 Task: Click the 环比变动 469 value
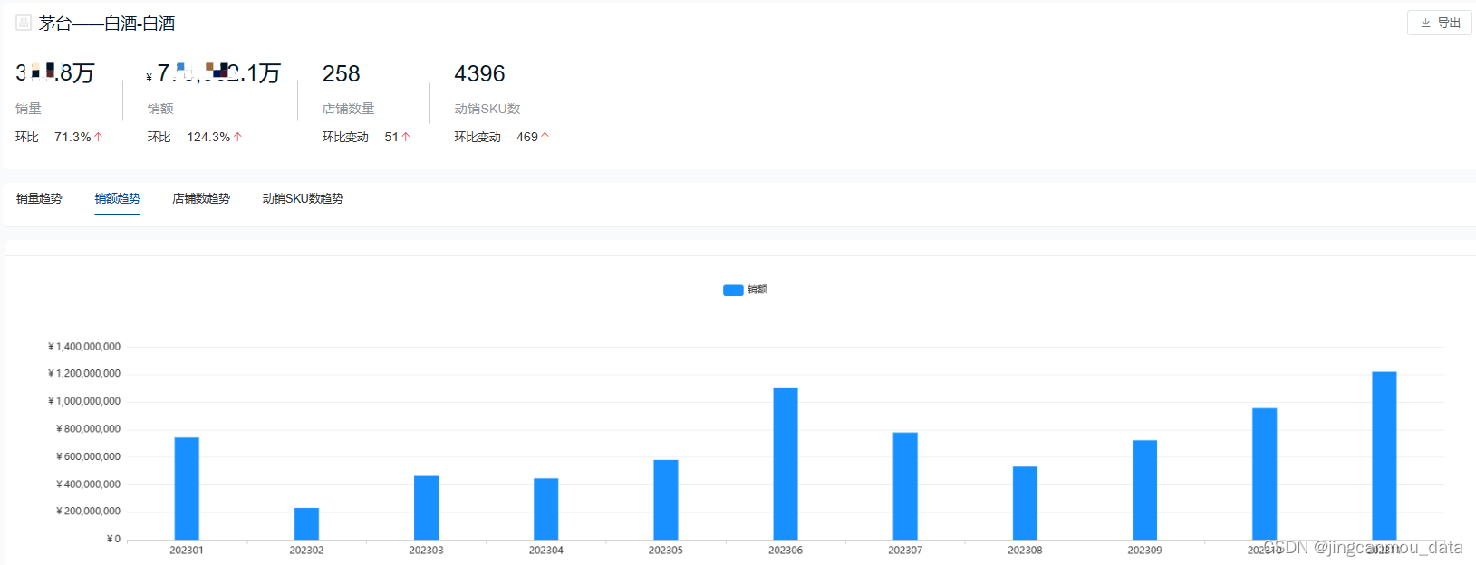point(527,137)
